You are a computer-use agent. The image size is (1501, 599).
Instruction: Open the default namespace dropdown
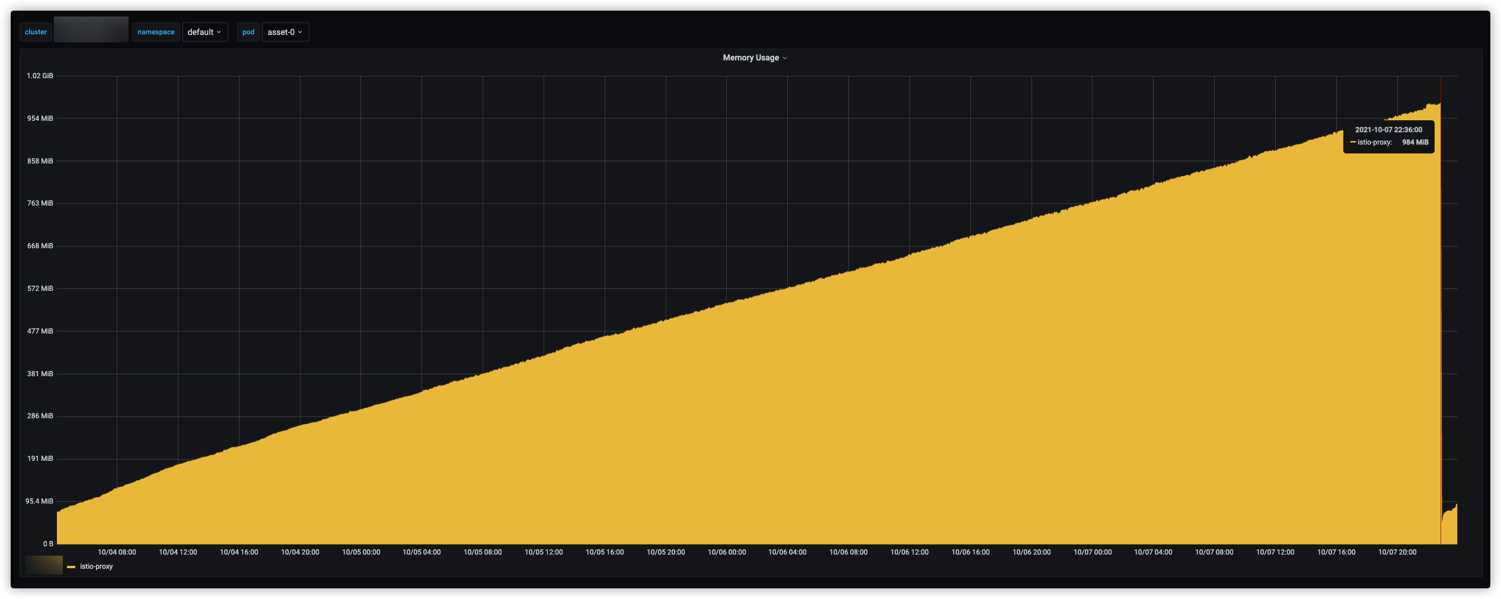click(x=205, y=32)
